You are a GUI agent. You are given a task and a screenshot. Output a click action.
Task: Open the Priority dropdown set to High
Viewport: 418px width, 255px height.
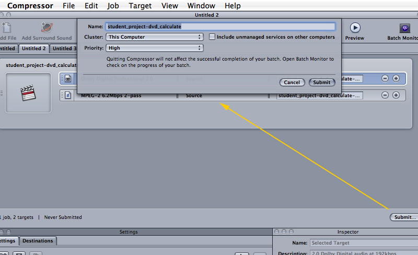[x=154, y=48]
